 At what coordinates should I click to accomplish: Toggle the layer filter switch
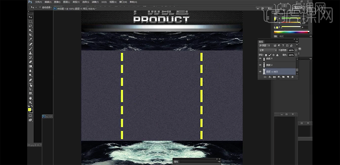[296, 45]
